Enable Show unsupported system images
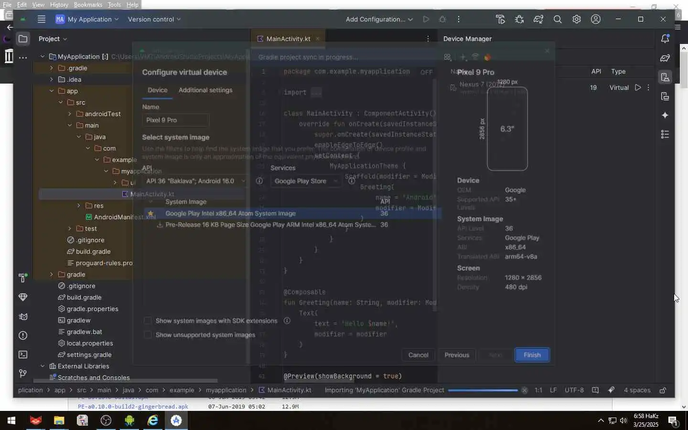688x430 pixels. coord(148,334)
